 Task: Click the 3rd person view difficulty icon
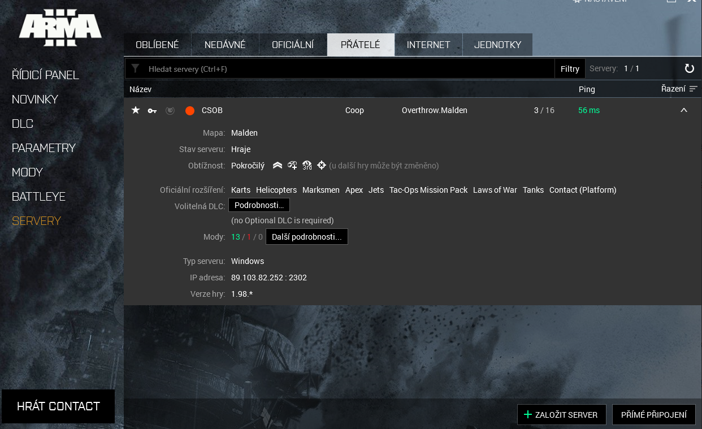click(x=306, y=165)
